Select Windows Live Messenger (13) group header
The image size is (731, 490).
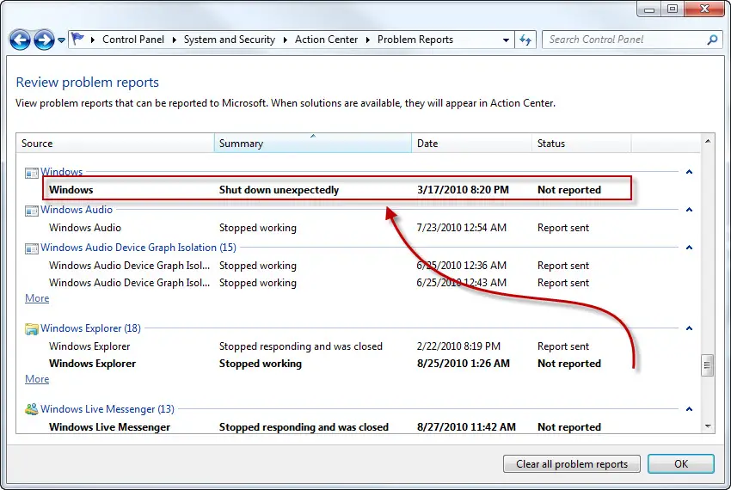click(x=107, y=409)
